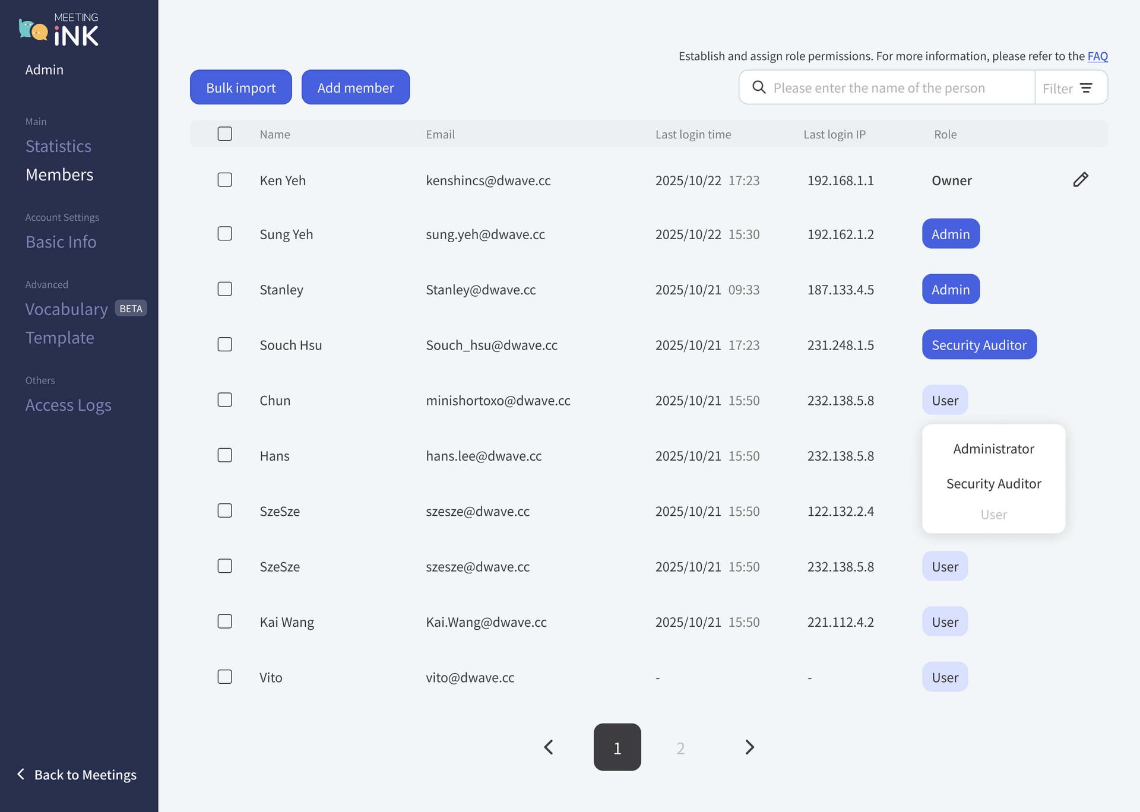The image size is (1140, 812).
Task: Focus the person name search field
Action: 891,88
